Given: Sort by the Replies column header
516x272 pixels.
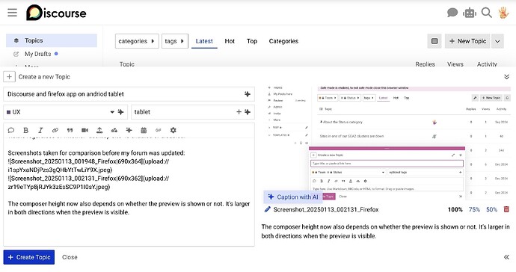Looking at the screenshot, I should click(x=425, y=64).
